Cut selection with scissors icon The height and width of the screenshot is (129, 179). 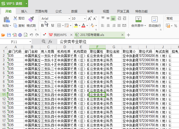pos(15,18)
